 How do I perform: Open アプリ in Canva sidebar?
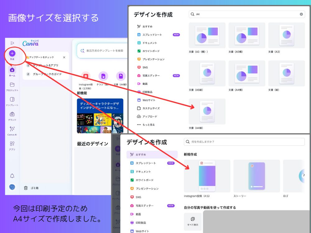[12, 146]
